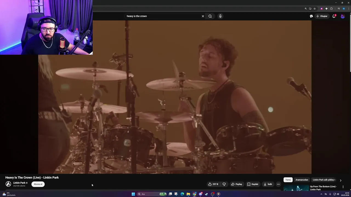Open the browser media control icon
The image size is (351, 197).
click(339, 9)
